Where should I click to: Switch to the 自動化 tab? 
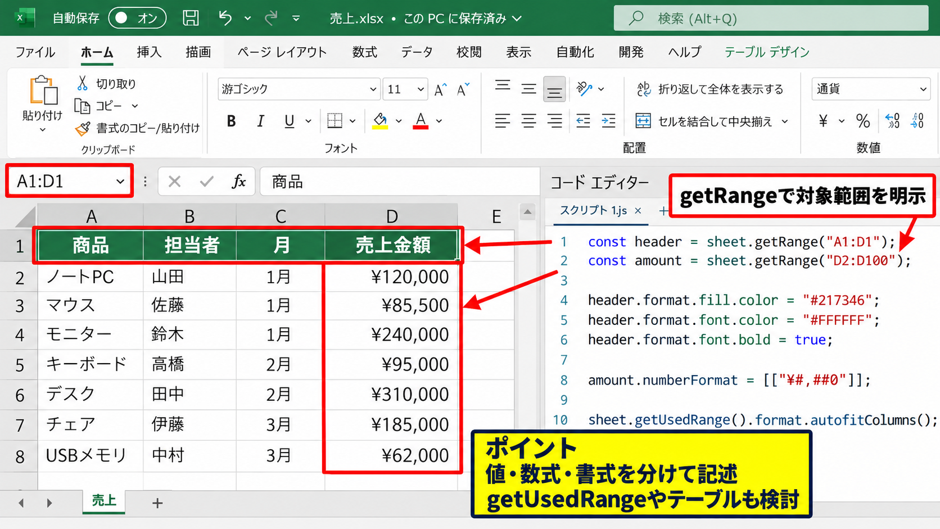click(x=575, y=52)
